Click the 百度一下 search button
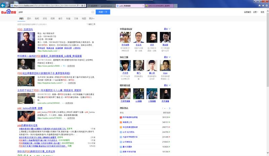The height and width of the screenshot is (156, 269). point(103,12)
